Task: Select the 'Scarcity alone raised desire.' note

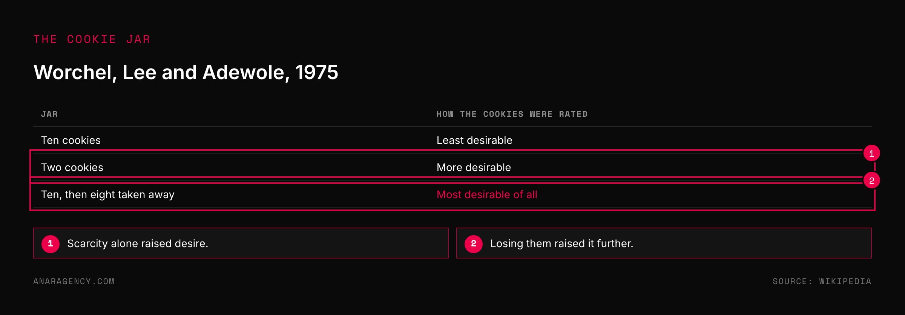Action: pyautogui.click(x=241, y=243)
